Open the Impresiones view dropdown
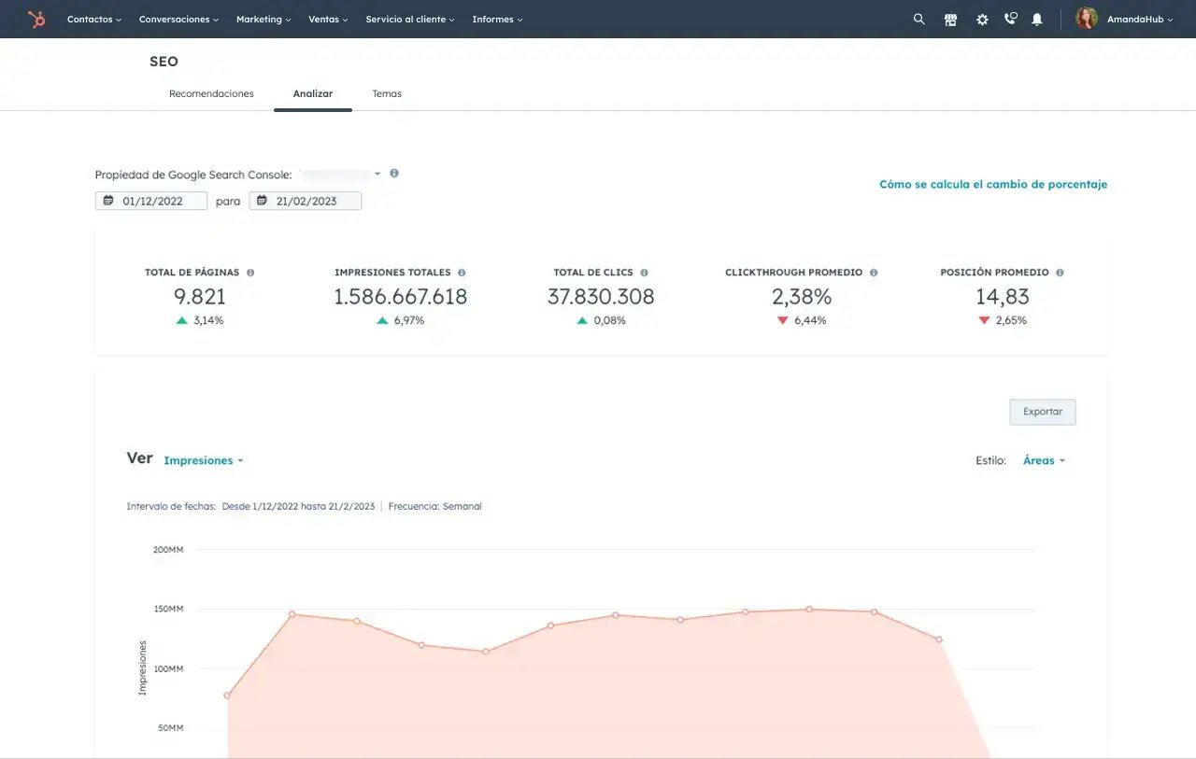 point(203,459)
